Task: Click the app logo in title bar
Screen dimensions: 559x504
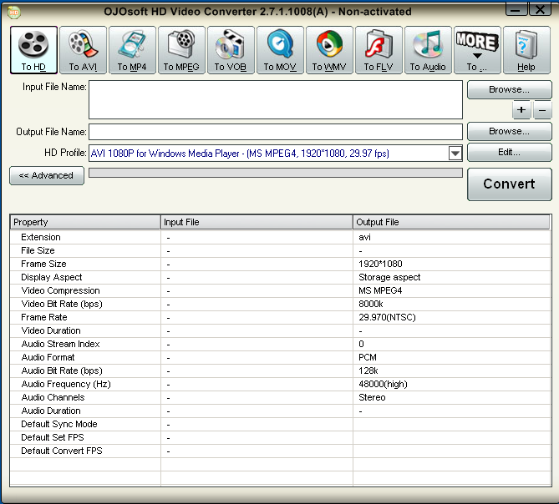Action: click(x=14, y=13)
